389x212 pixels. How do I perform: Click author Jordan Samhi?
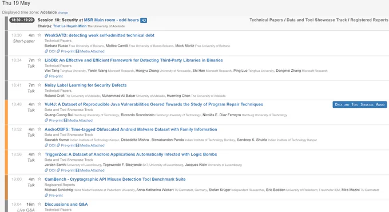pos(55,165)
